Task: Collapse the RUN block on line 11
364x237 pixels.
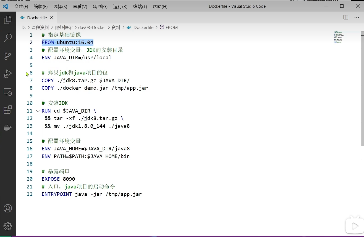Action: point(38,111)
